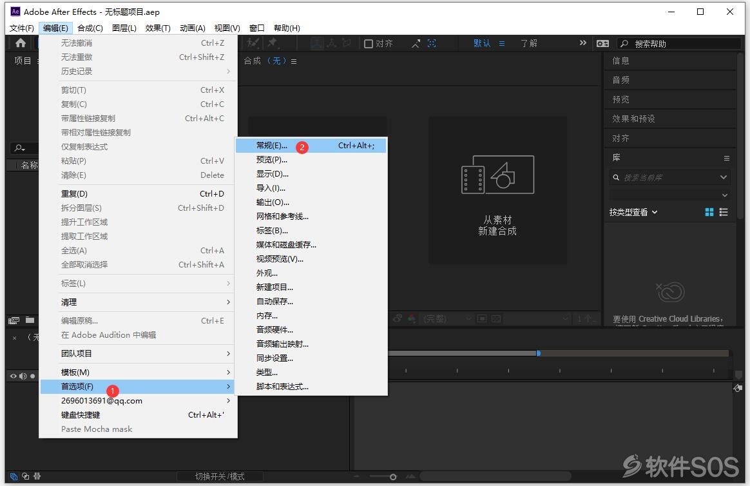
Task: Choose 音频输出映射... preferences entry
Action: click(x=311, y=344)
